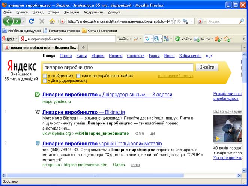Go forward with the green forward arrow
The height and width of the screenshot is (186, 248).
(17, 21)
